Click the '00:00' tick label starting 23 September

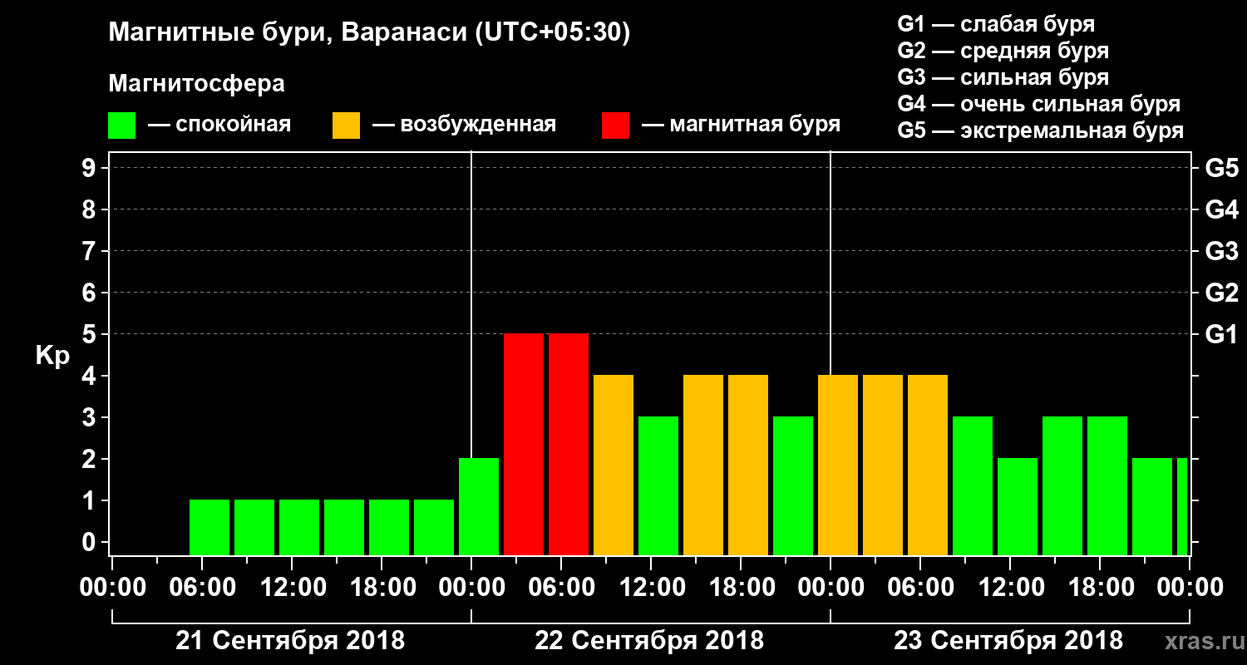(x=830, y=587)
